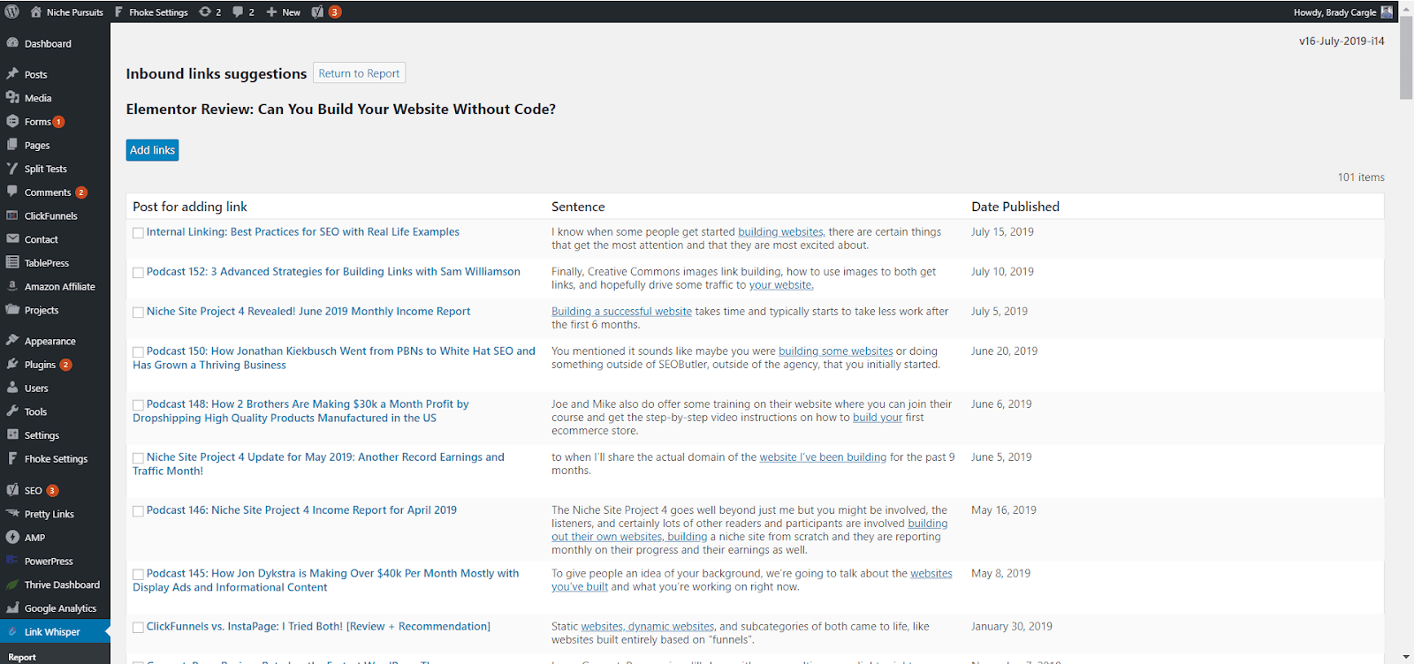Open the Link Whisper sidebar menu item
This screenshot has height=664, width=1414.
pyautogui.click(x=52, y=632)
